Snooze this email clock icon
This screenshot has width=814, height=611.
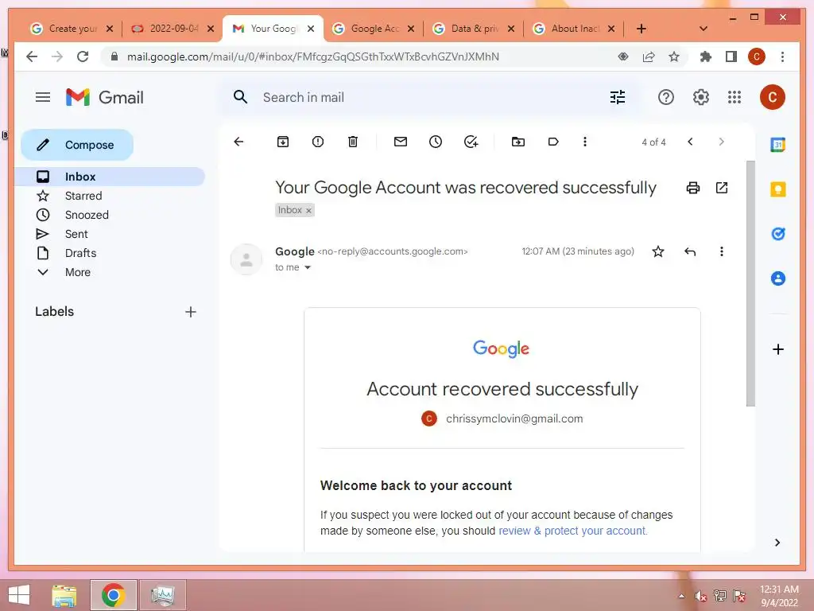435,142
